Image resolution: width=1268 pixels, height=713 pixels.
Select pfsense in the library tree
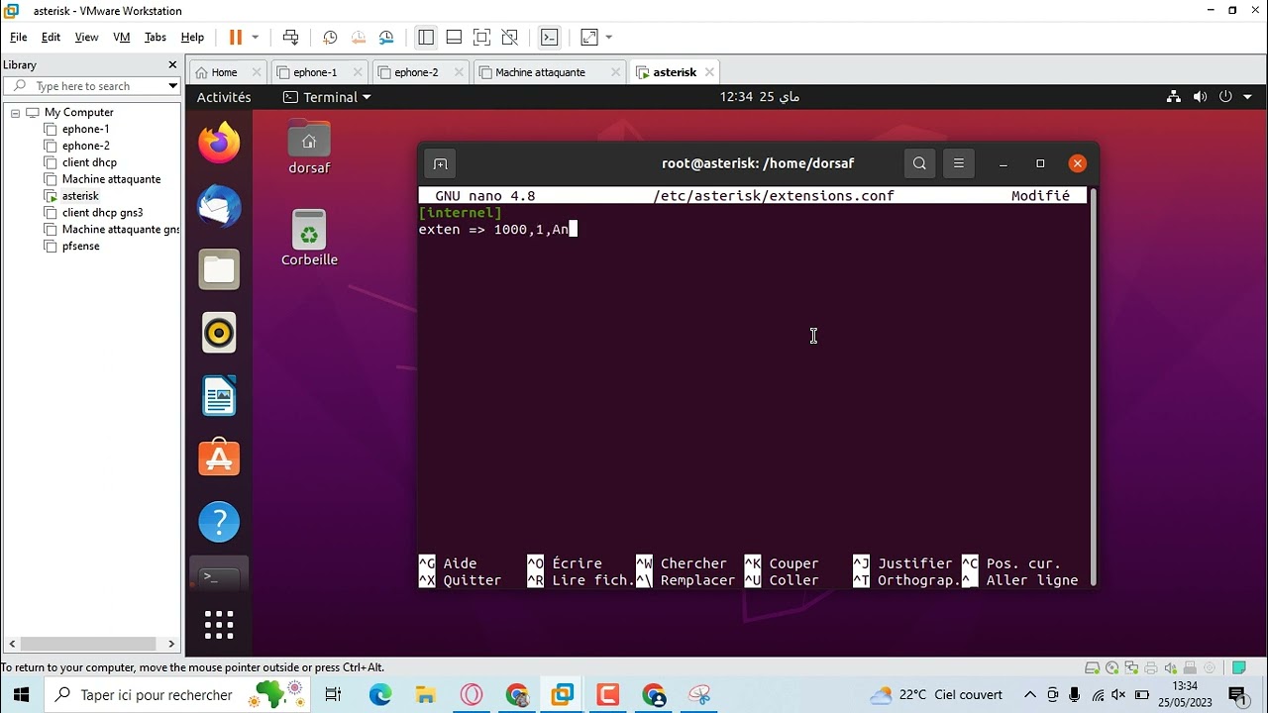point(80,247)
